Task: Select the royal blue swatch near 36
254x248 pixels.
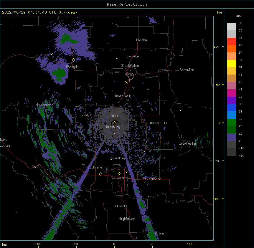Action: click(x=232, y=108)
